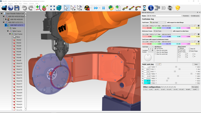
Task: Select the isometric view cube icon
Action: click(59, 8)
